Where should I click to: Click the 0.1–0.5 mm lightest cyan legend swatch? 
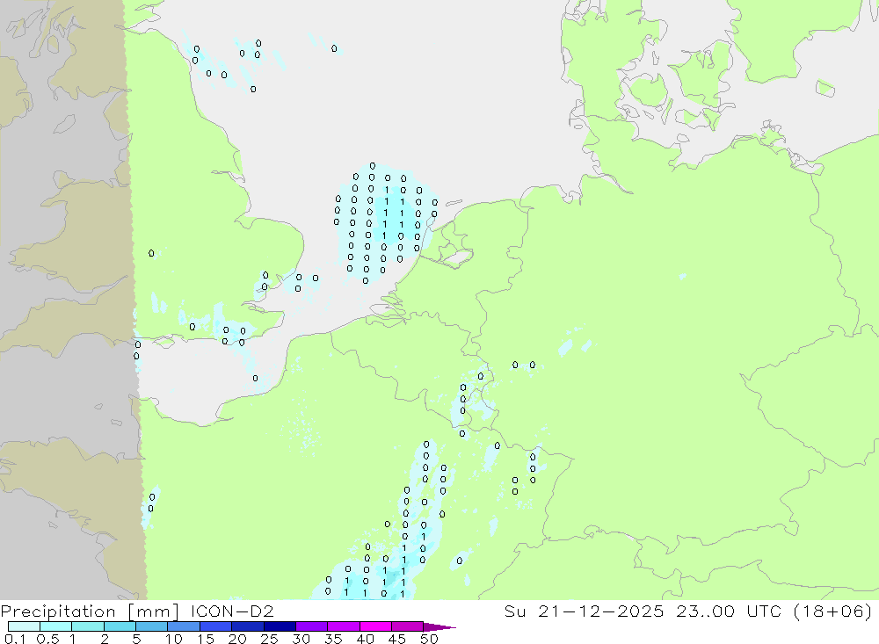(24, 626)
